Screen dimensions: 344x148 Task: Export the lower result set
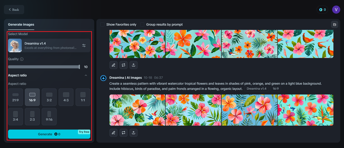(x=134, y=133)
